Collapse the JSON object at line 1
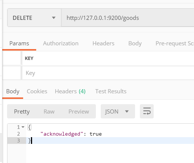 23,127
